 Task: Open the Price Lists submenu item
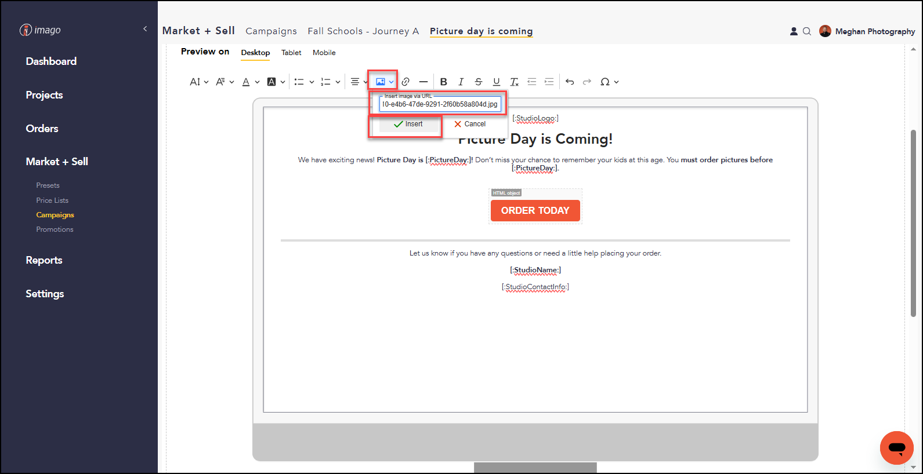(52, 200)
